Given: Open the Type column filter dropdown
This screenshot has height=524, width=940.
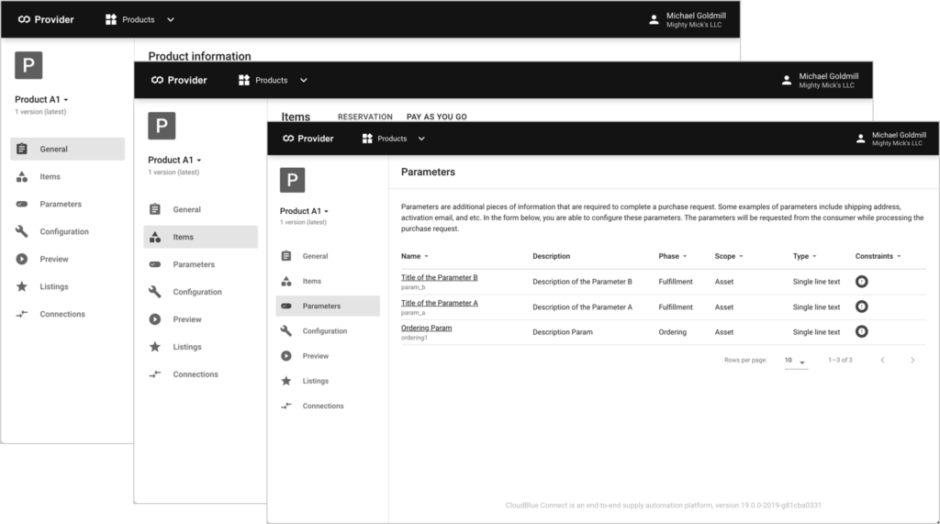Looking at the screenshot, I should tap(814, 257).
